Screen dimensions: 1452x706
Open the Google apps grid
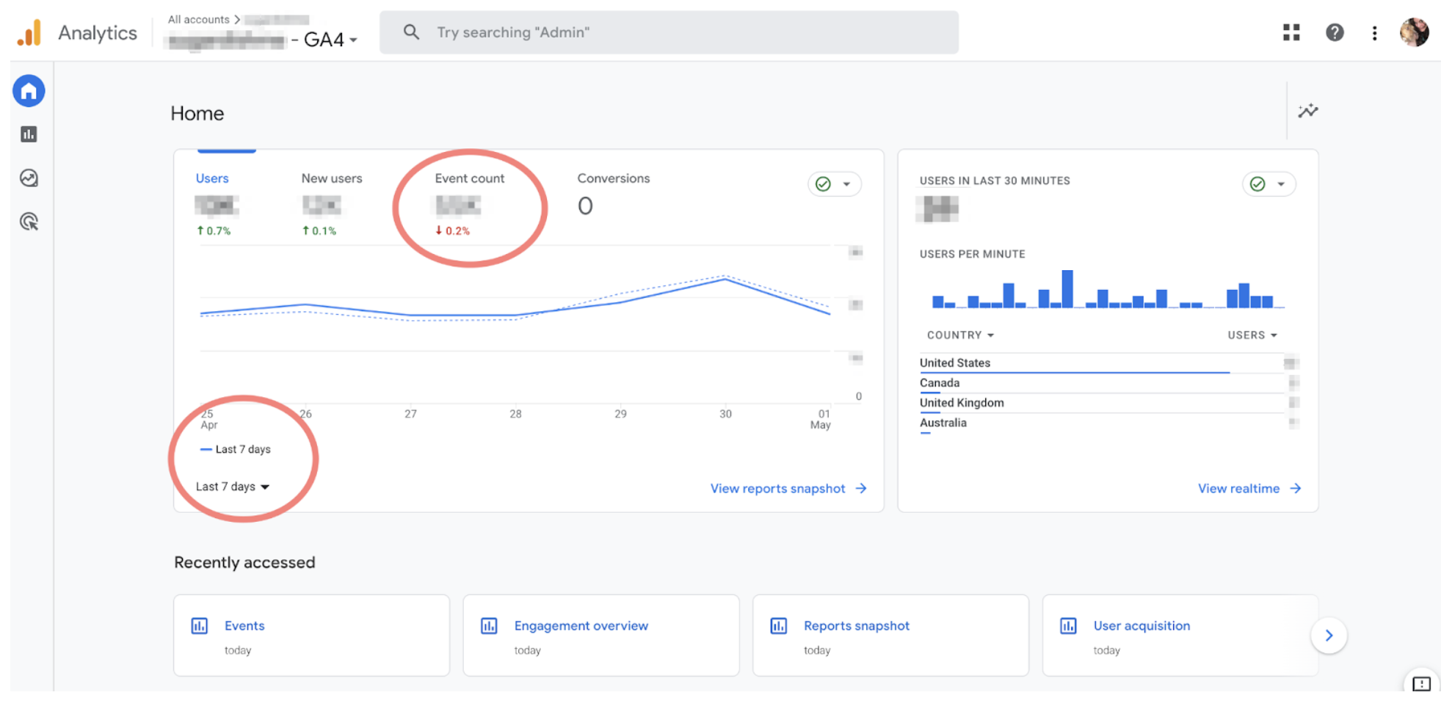click(x=1291, y=32)
